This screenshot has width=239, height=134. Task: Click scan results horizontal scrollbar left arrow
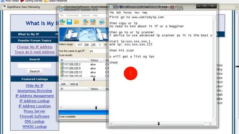point(61,79)
